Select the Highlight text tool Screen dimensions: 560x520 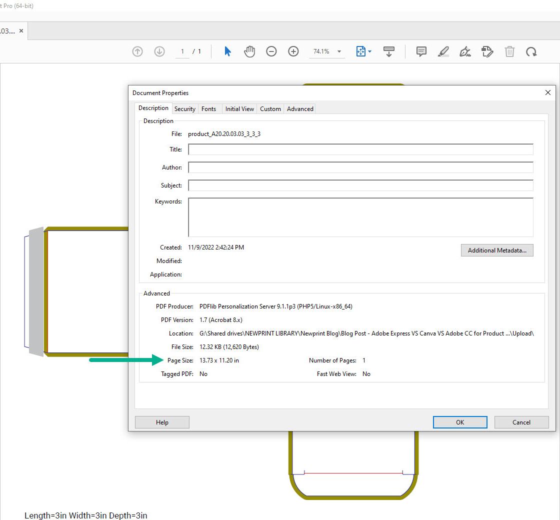443,51
